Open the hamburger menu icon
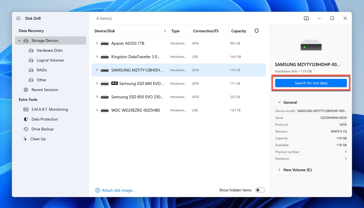 [18, 18]
